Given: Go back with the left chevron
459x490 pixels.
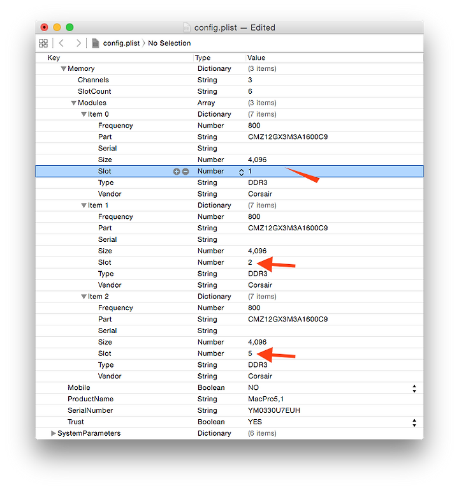Looking at the screenshot, I should (x=61, y=43).
